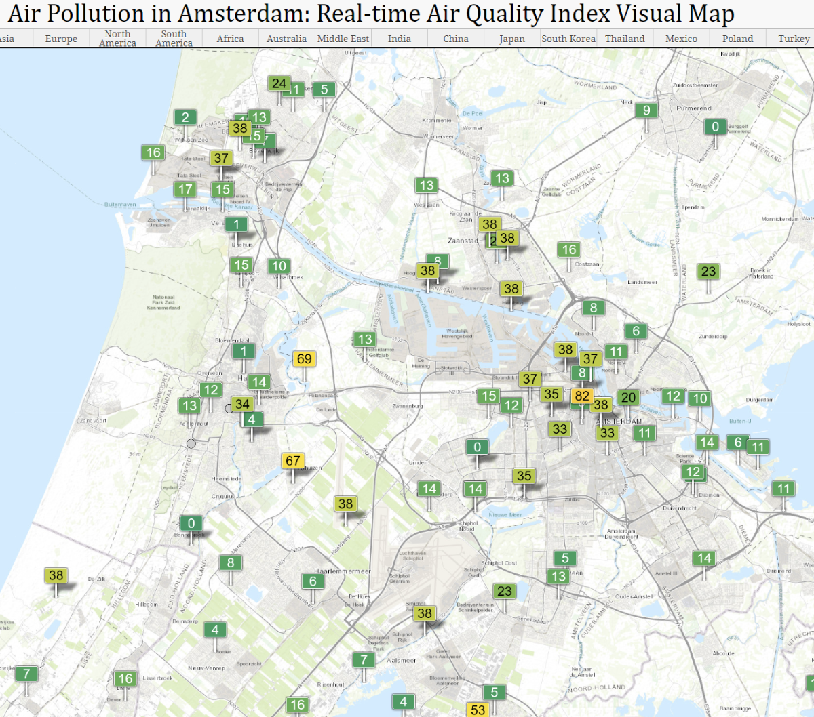Go to the South Korea region
Image resolution: width=814 pixels, height=717 pixels.
[x=568, y=39]
